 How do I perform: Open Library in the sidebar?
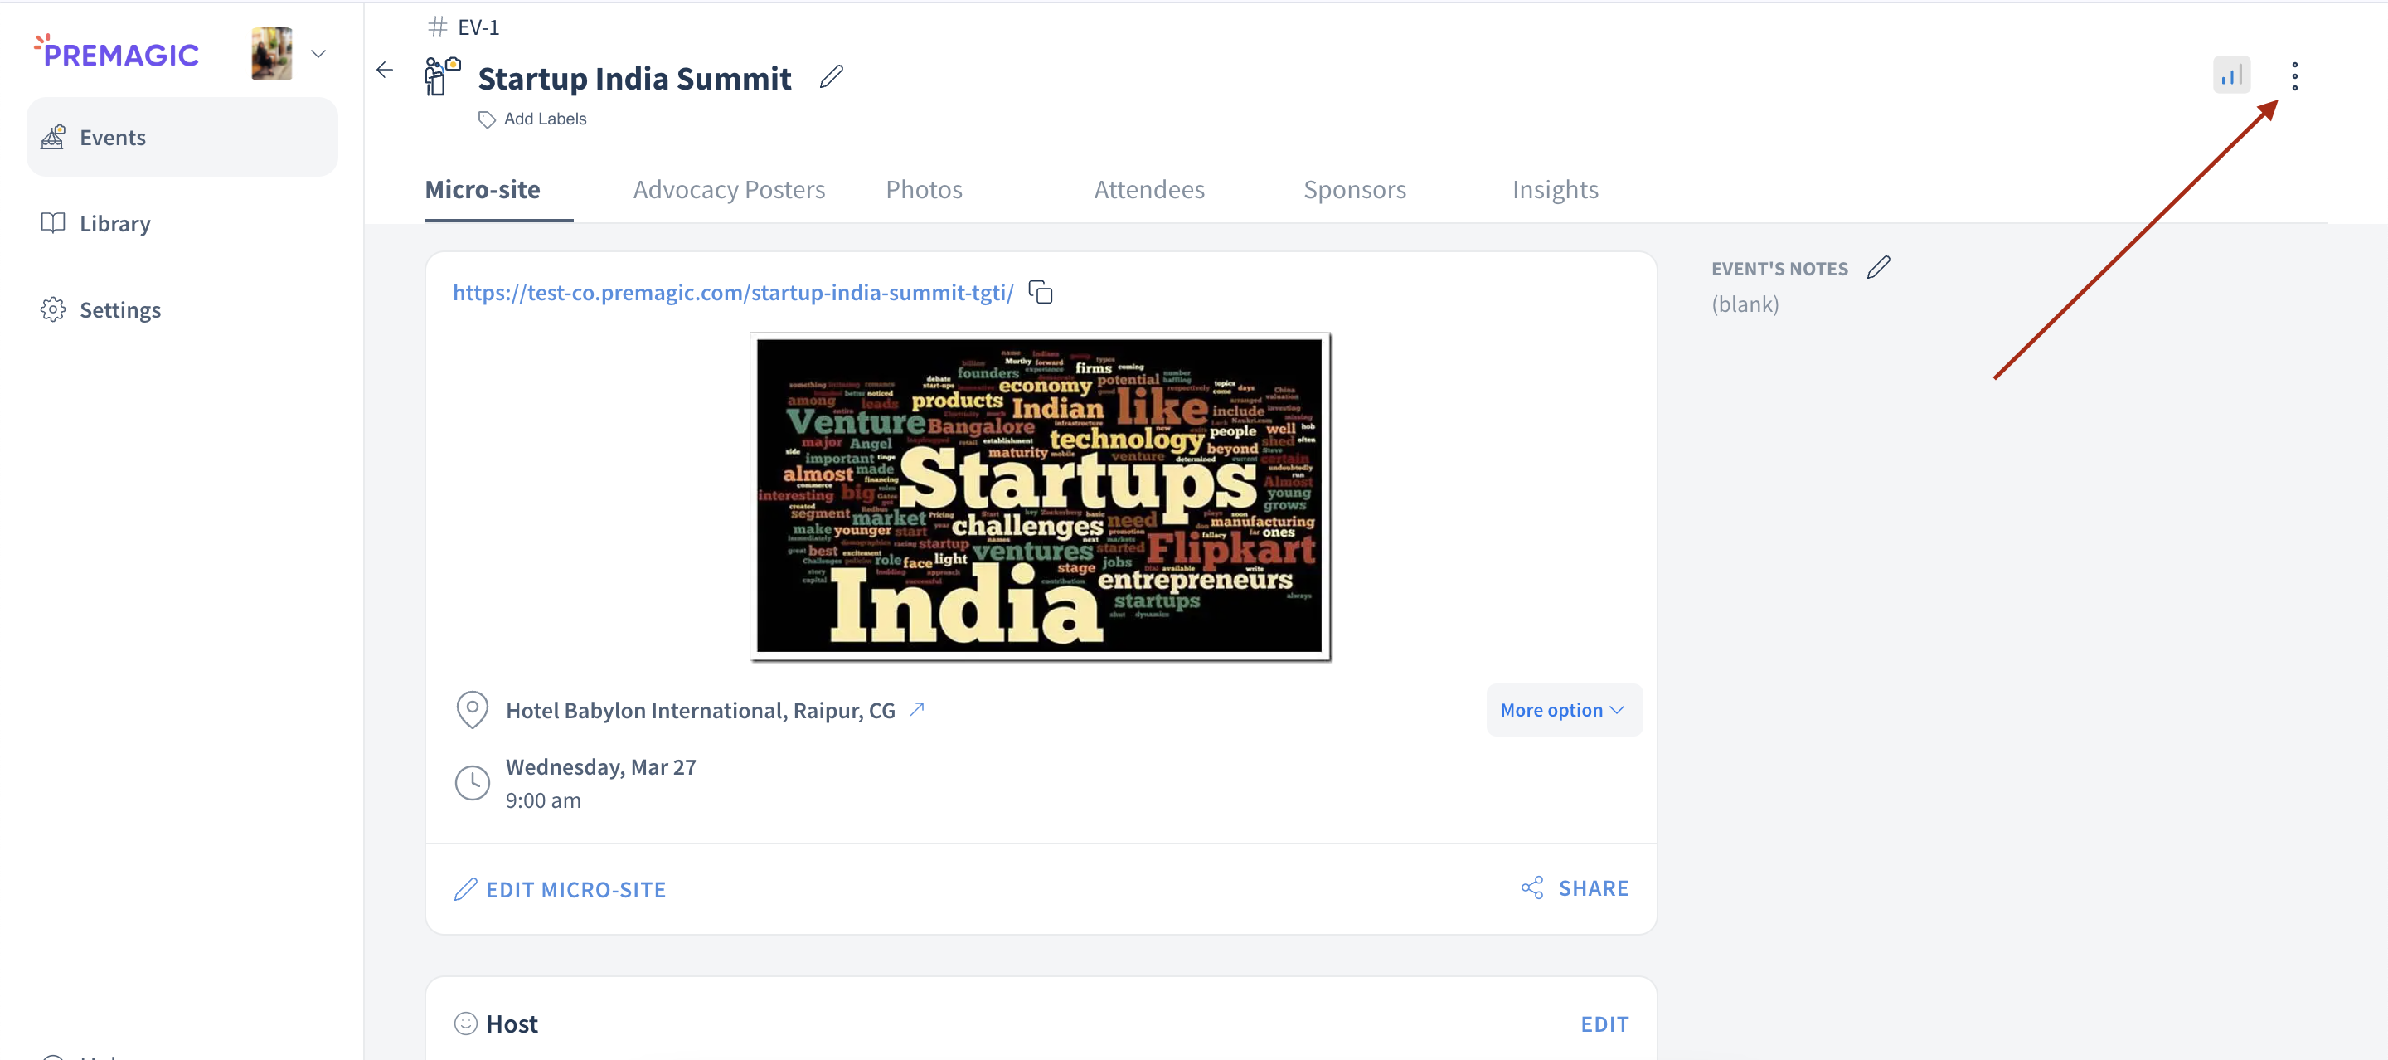[114, 223]
